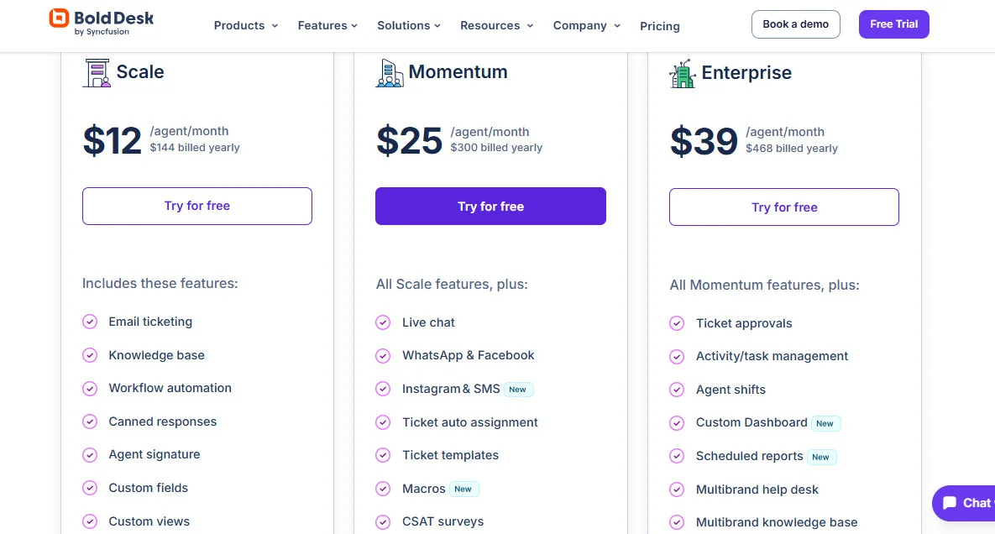Click the checkmark icon beside Workflow automation
This screenshot has width=995, height=534.
point(90,388)
